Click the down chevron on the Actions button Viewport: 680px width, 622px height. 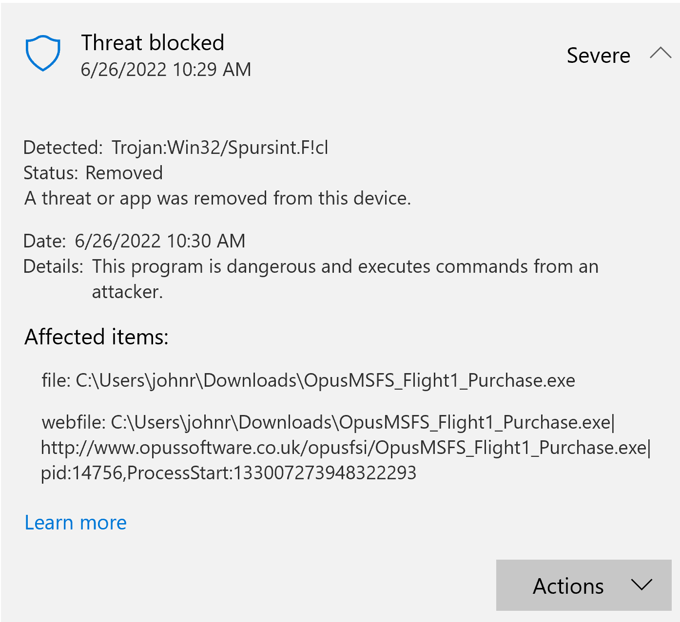(641, 584)
